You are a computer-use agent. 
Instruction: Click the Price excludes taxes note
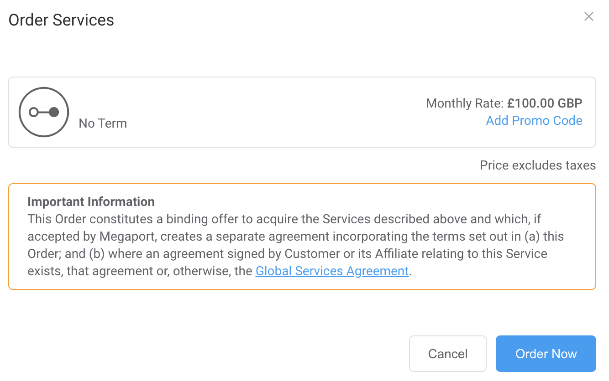coord(538,165)
